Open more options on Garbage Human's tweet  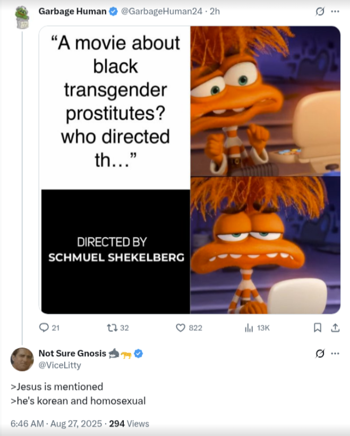pyautogui.click(x=335, y=11)
